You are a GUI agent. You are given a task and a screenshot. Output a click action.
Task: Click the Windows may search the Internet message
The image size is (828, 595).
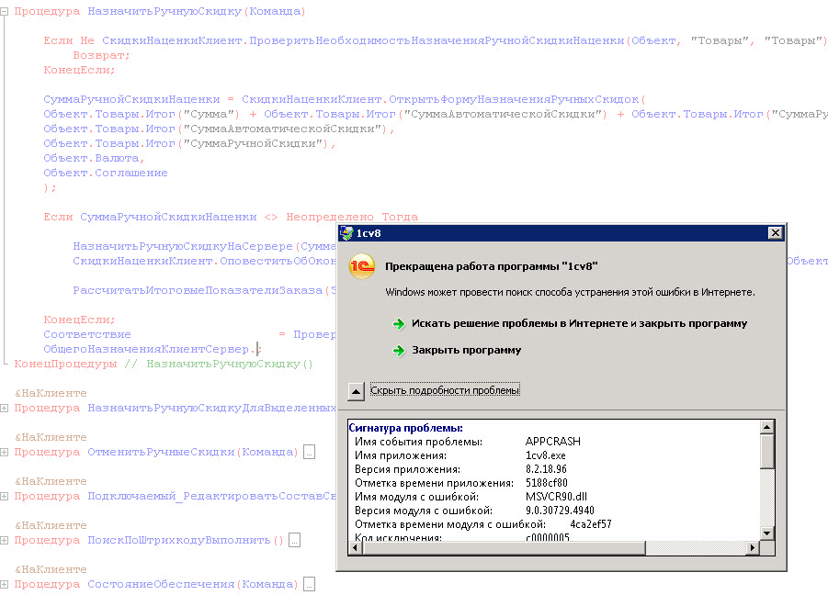point(570,292)
